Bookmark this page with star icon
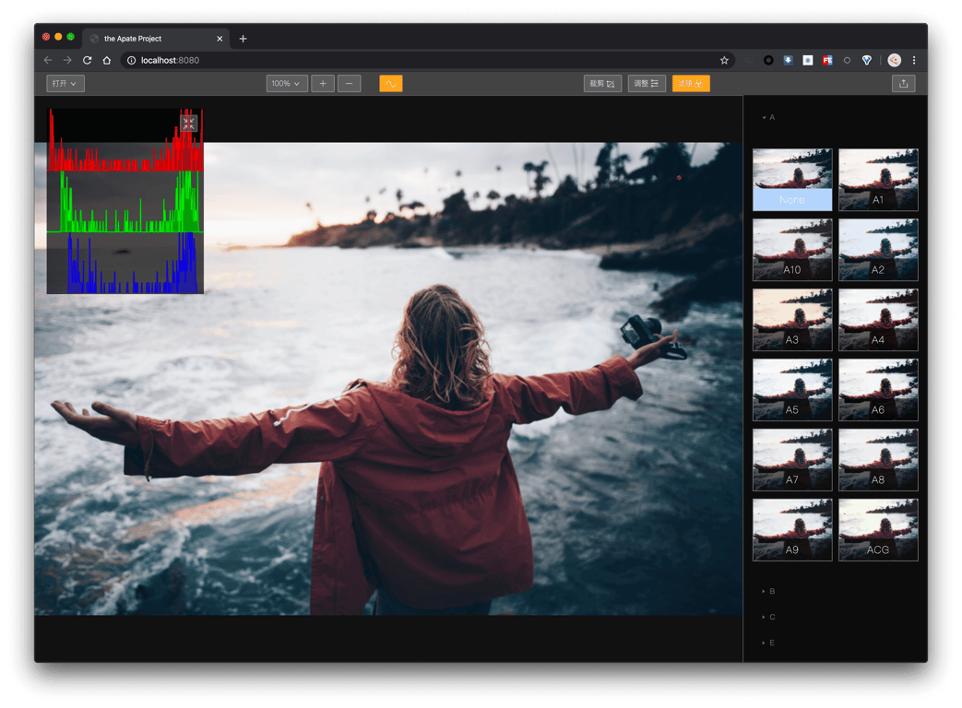Screen dimensions: 962x708 click(x=724, y=60)
